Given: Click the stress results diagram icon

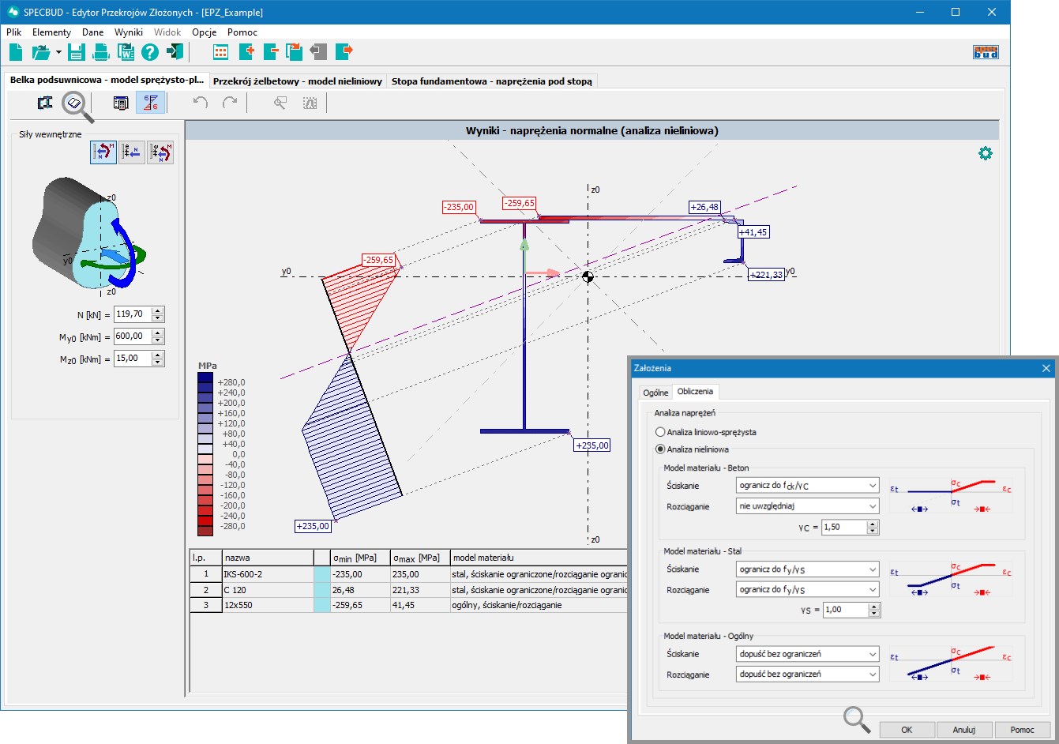Looking at the screenshot, I should point(150,103).
